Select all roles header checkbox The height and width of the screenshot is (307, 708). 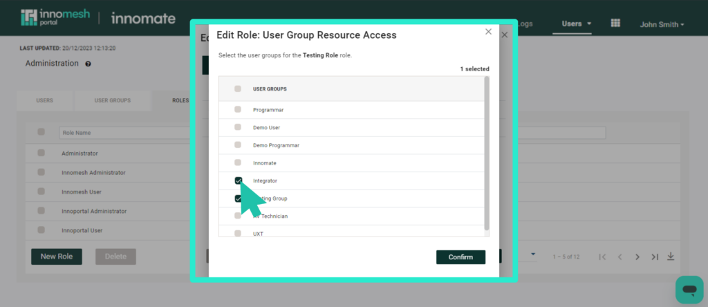(x=41, y=132)
